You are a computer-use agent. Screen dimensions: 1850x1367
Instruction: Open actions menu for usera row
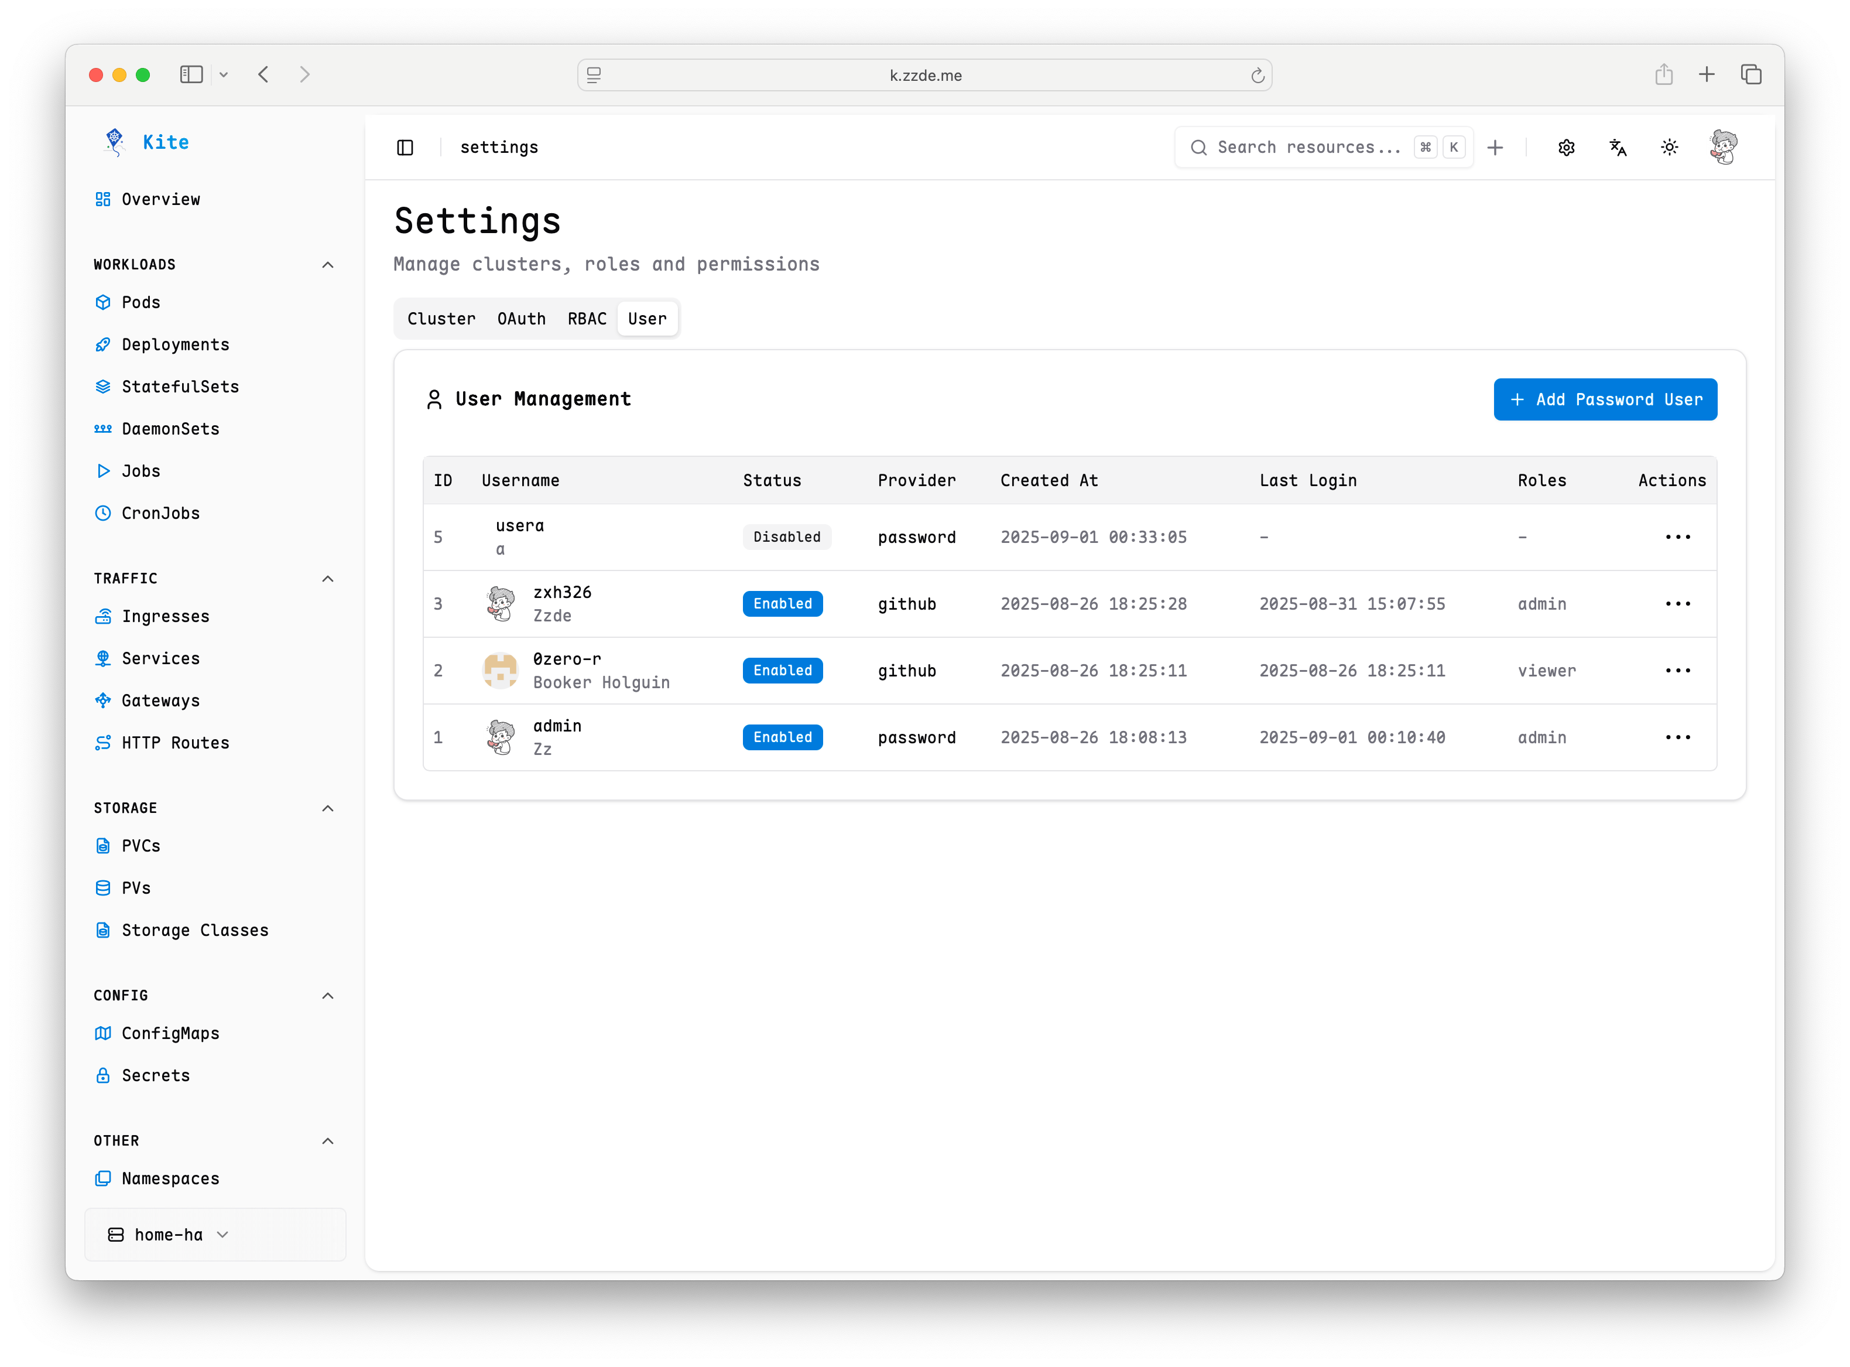(x=1677, y=537)
